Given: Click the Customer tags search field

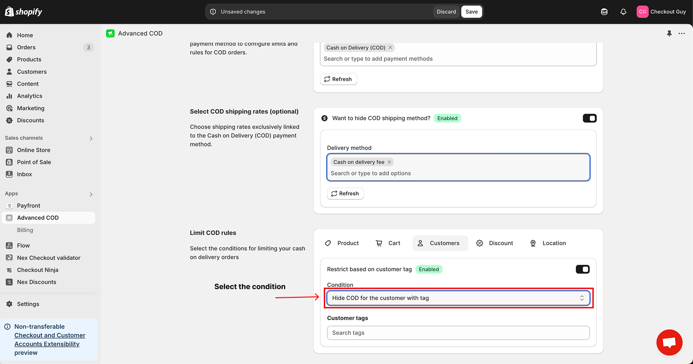Looking at the screenshot, I should pos(458,333).
